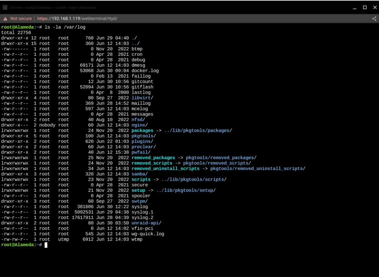The image size is (379, 277).
Task: Select the syslog file name
Action: coord(140,207)
